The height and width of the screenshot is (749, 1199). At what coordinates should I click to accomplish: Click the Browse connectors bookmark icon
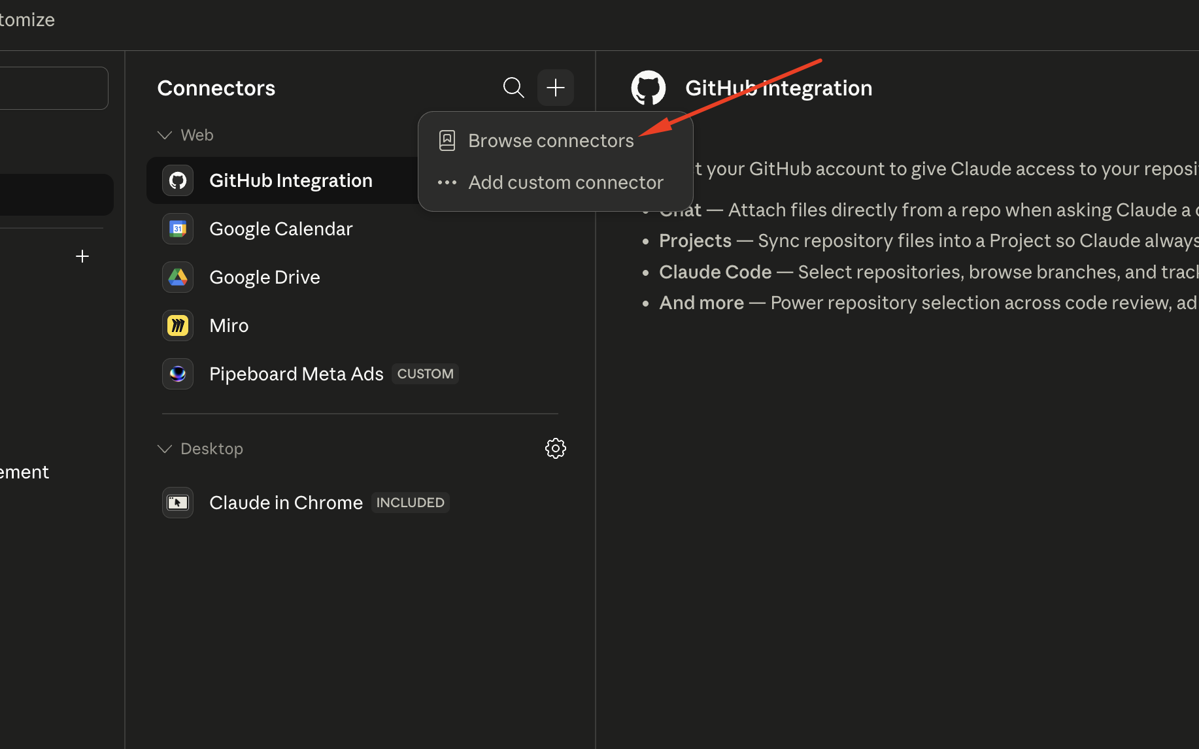[x=447, y=141]
